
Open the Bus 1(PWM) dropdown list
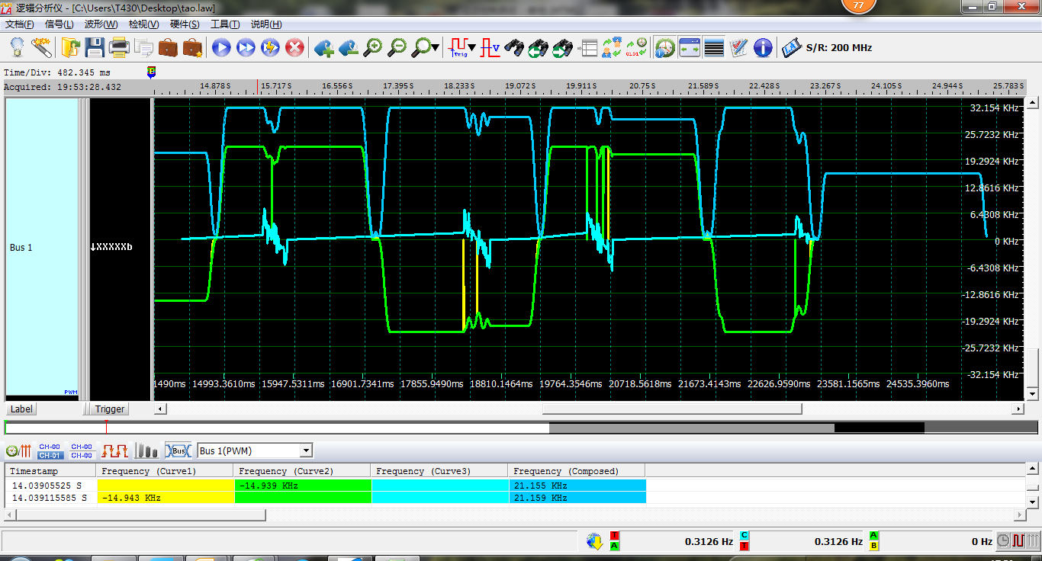click(x=306, y=450)
